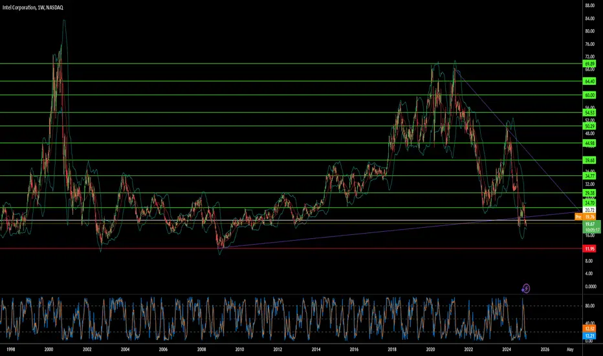
Task: Click the orange Pre-market 19.76 label
Action: pyautogui.click(x=585, y=217)
